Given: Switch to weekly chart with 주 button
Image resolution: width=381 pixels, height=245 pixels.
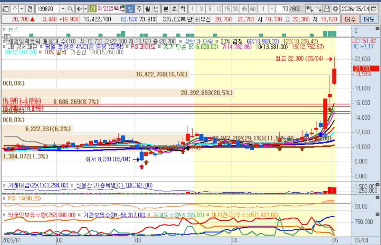Looking at the screenshot, I should click(139, 9).
